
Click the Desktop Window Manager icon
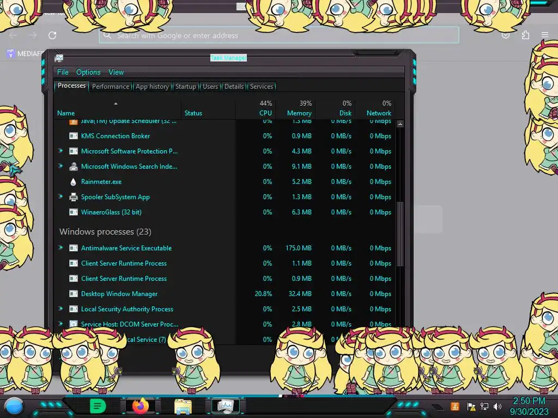[74, 294]
